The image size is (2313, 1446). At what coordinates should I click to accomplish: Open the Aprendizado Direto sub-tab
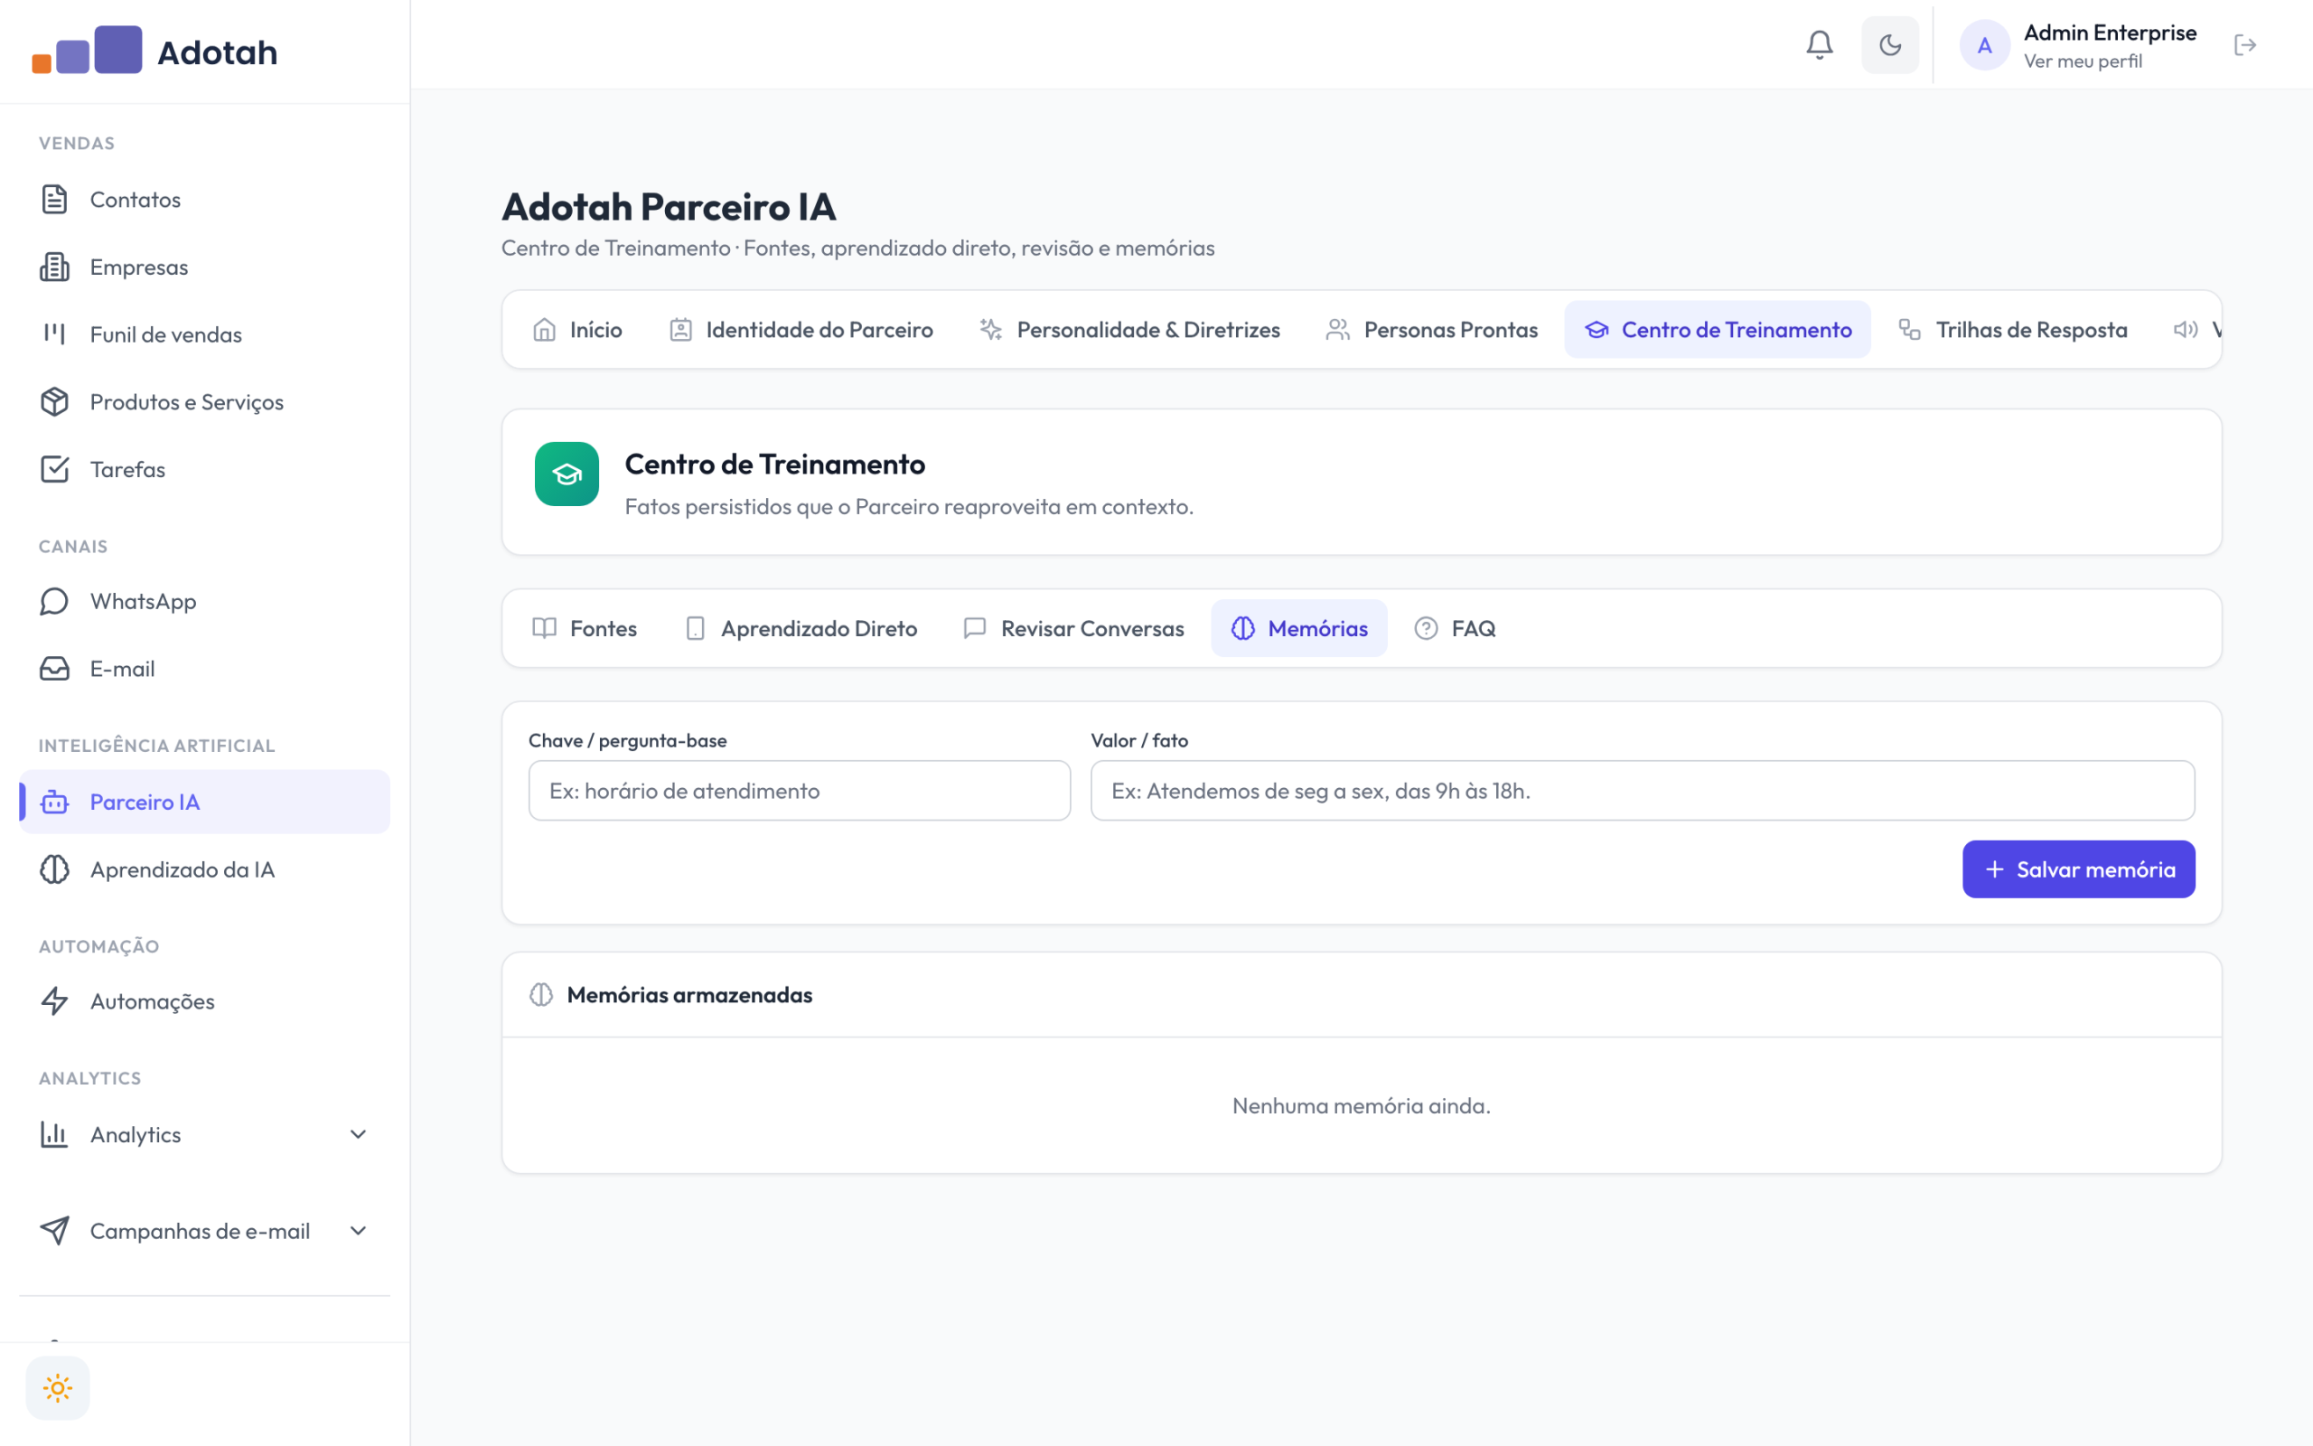point(801,628)
